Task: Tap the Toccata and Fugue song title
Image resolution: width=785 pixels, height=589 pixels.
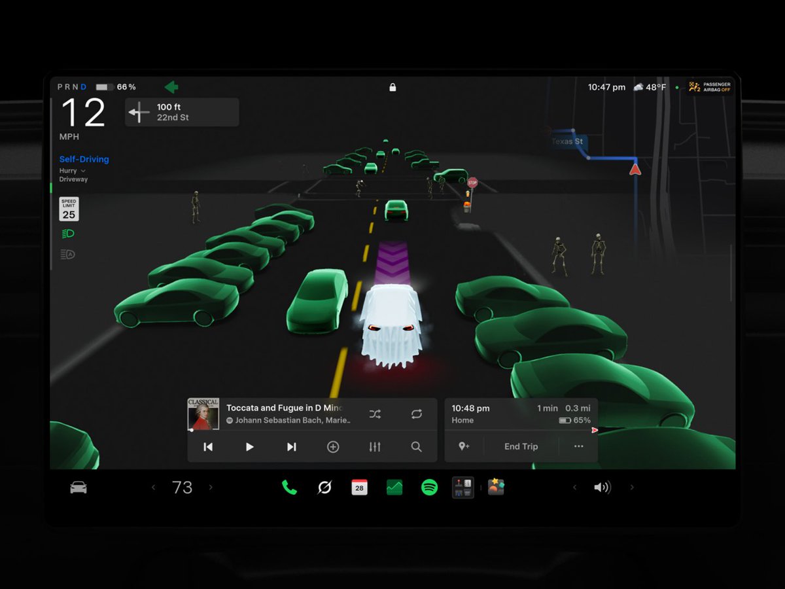Action: [284, 408]
